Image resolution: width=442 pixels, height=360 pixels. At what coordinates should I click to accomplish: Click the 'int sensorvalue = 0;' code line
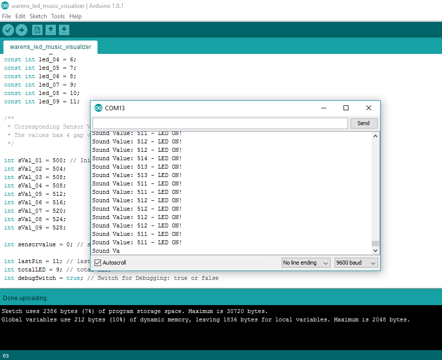tap(38, 244)
